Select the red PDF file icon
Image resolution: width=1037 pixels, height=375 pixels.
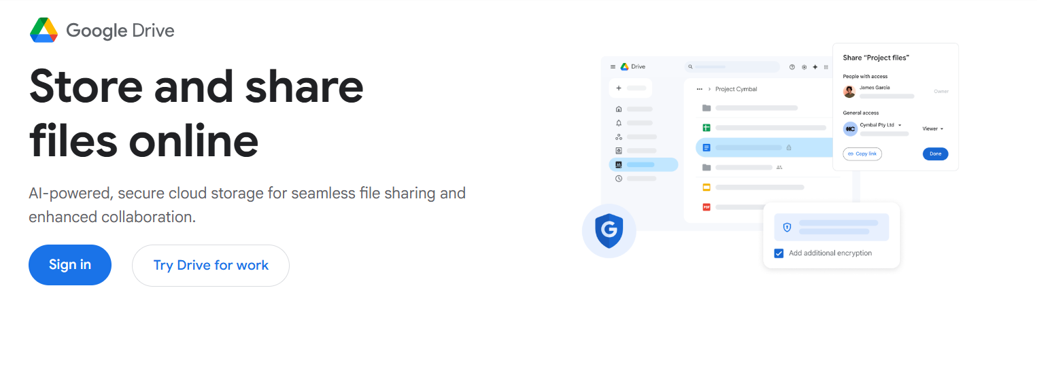tap(707, 207)
